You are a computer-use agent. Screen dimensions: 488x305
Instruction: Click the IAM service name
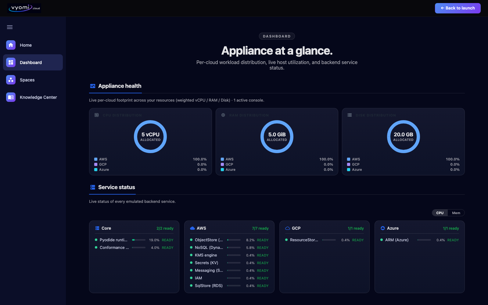point(199,278)
